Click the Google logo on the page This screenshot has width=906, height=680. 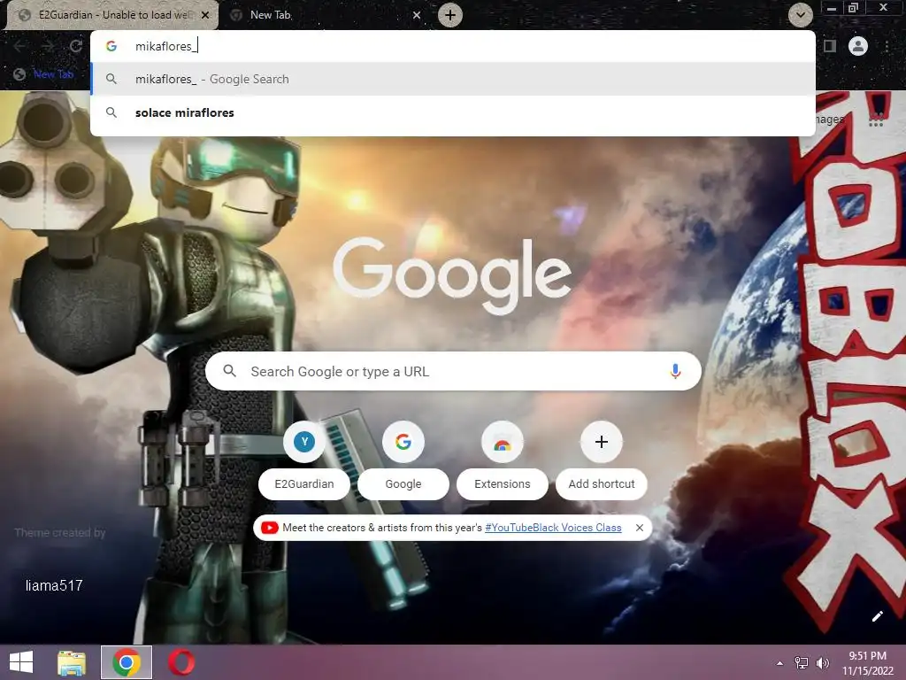pyautogui.click(x=452, y=275)
